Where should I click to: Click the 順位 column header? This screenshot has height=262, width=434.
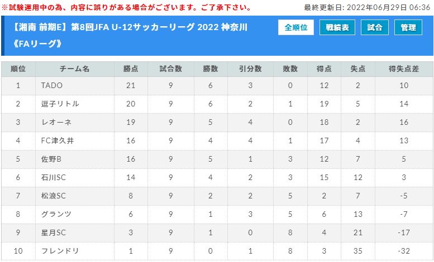click(x=18, y=69)
